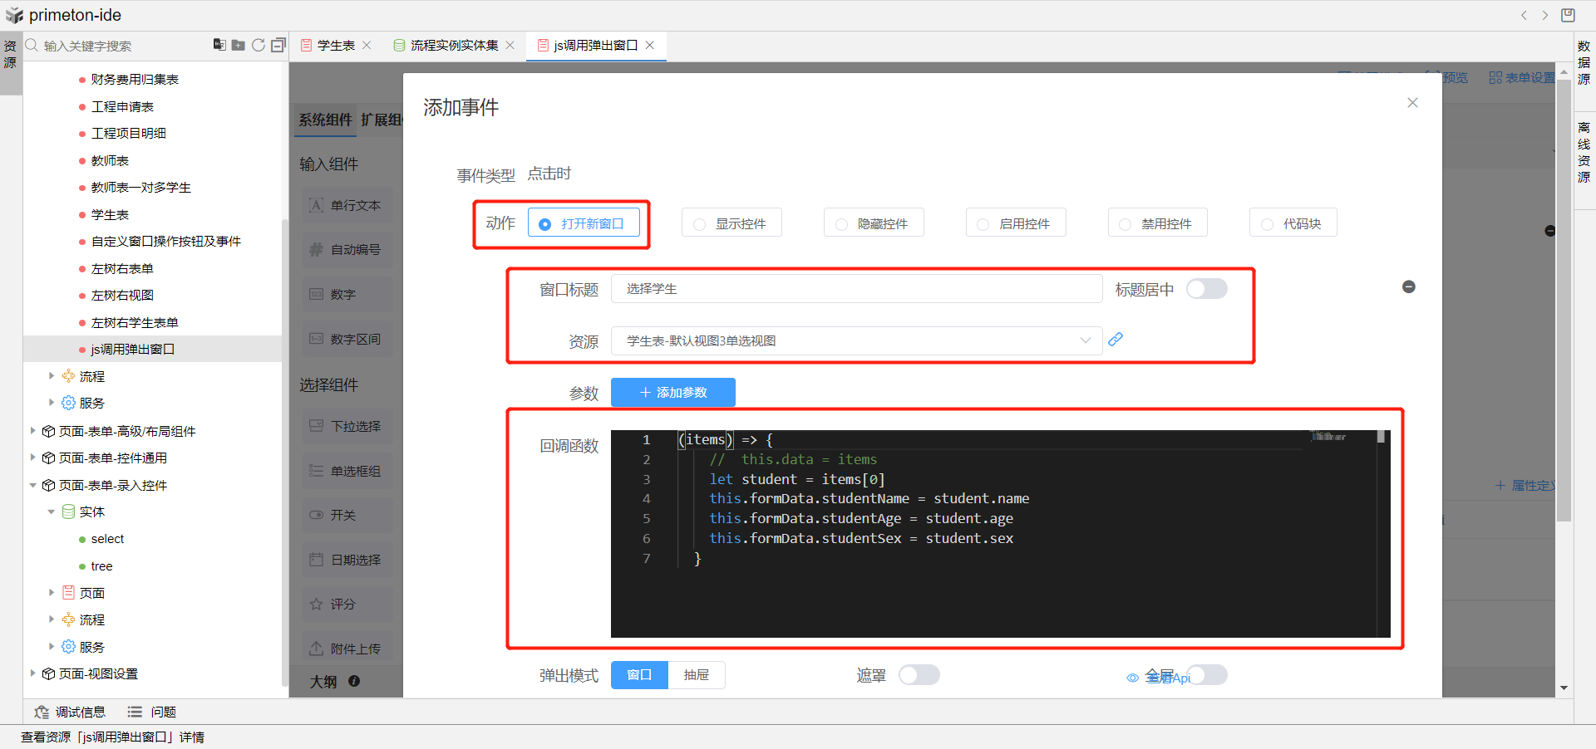Viewport: 1596px width, 749px height.
Task: Switch to the 流程实例实体集 tab
Action: click(454, 46)
